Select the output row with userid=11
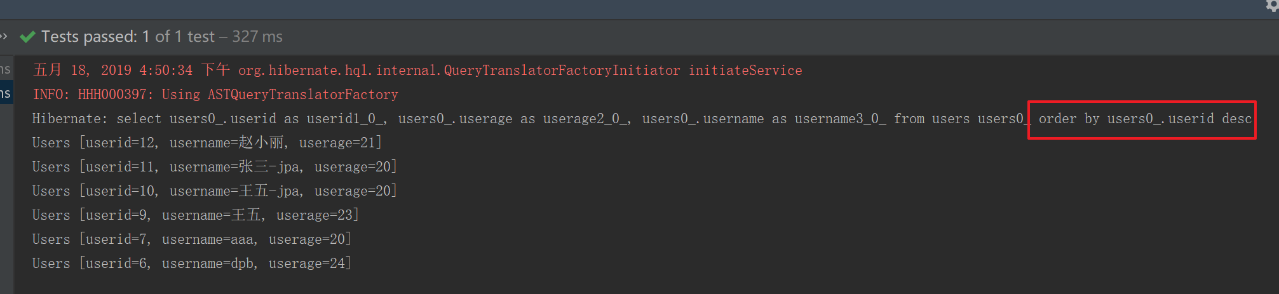The height and width of the screenshot is (294, 1279). pyautogui.click(x=215, y=167)
